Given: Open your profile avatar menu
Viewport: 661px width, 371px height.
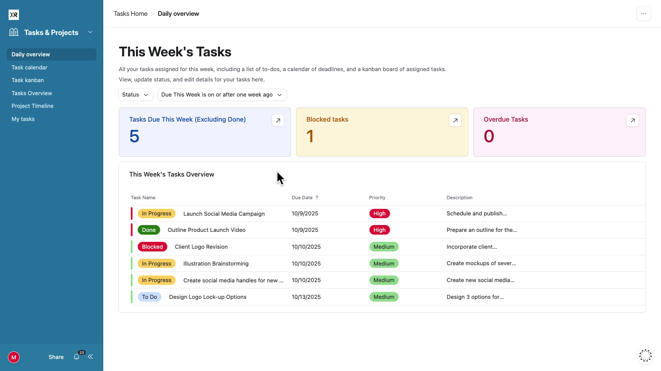Looking at the screenshot, I should [x=14, y=357].
